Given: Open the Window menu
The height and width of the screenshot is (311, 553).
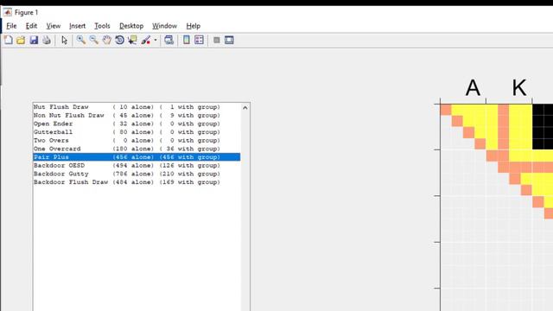Looking at the screenshot, I should tap(164, 26).
